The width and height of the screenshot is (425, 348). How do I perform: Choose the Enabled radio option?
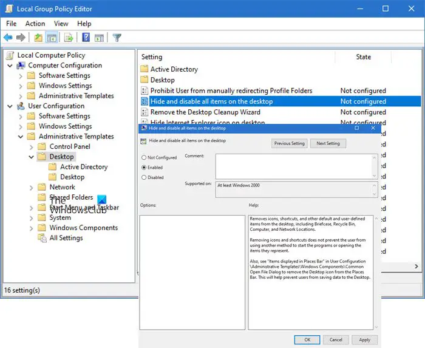pyautogui.click(x=144, y=168)
